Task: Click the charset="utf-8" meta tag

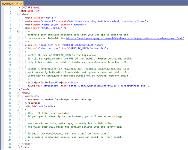Action: pos(41,18)
